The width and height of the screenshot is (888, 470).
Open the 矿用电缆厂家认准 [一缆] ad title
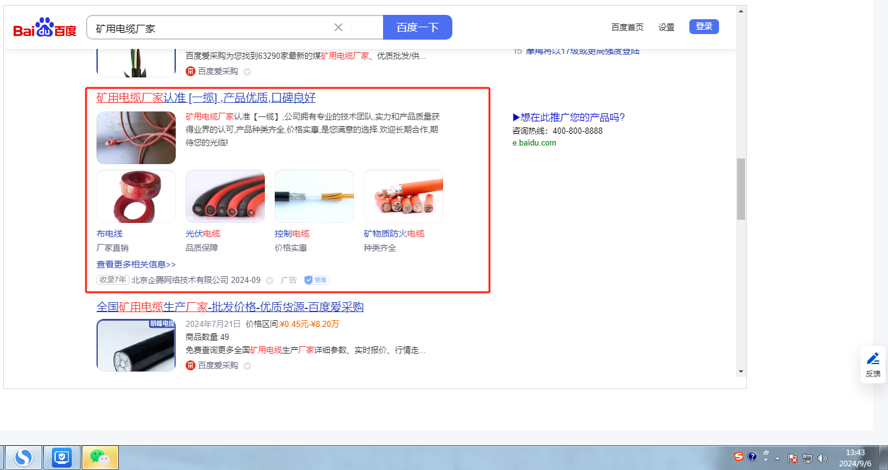click(x=206, y=98)
